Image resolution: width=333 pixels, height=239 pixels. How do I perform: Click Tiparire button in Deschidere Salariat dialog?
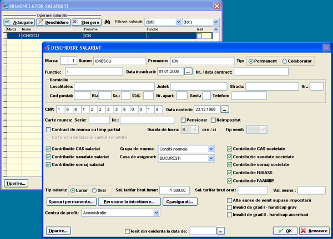point(58,231)
